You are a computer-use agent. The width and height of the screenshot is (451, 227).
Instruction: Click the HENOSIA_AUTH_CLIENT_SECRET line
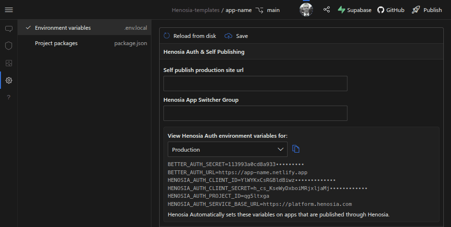[267, 188]
